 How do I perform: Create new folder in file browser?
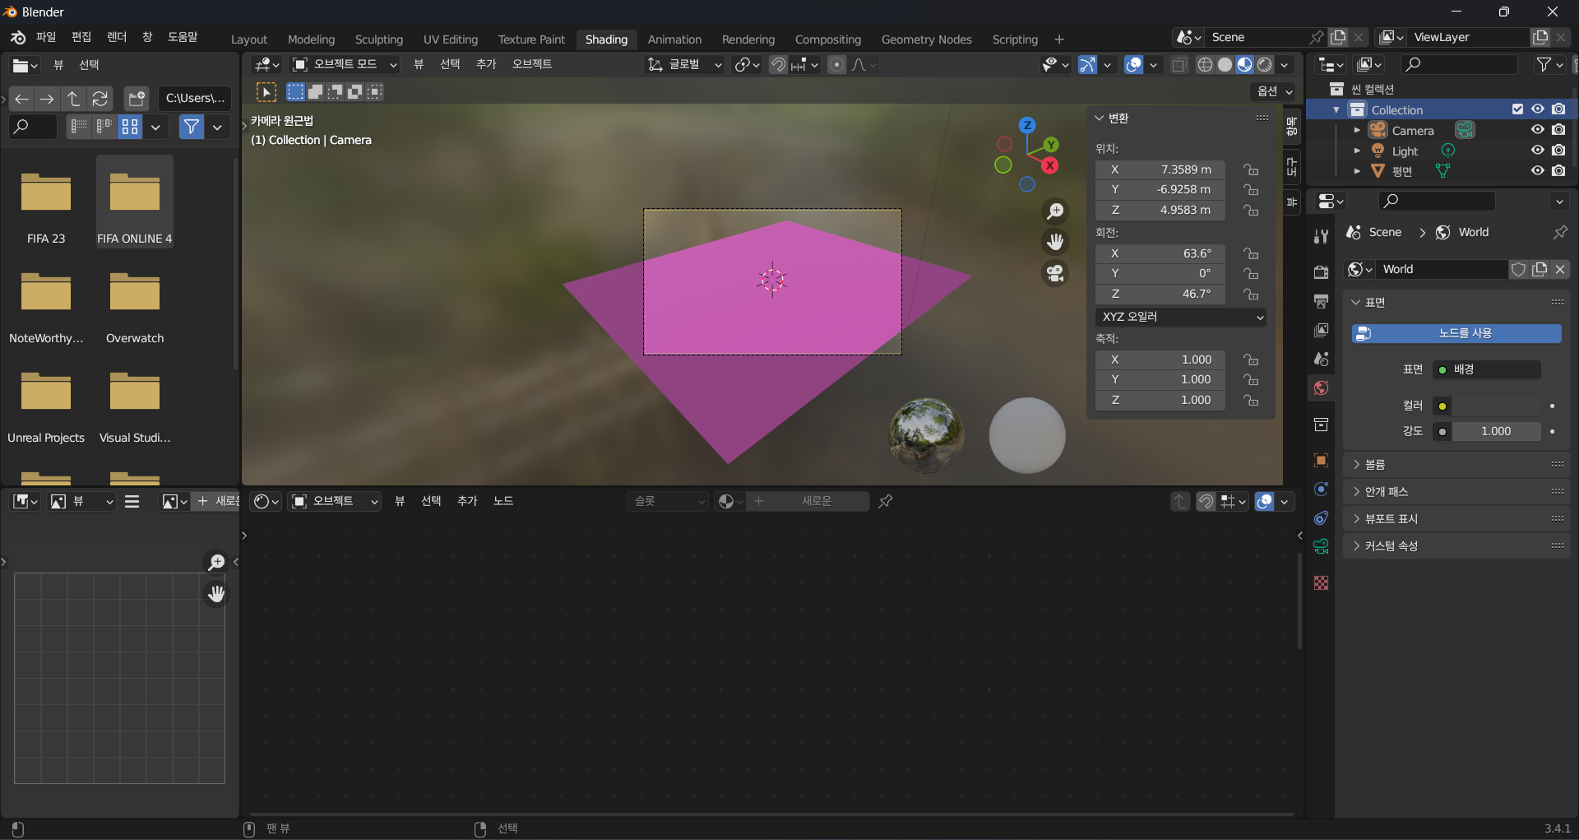click(x=137, y=99)
